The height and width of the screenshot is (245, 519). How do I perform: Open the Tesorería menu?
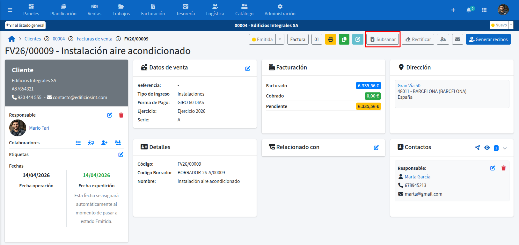tap(186, 10)
